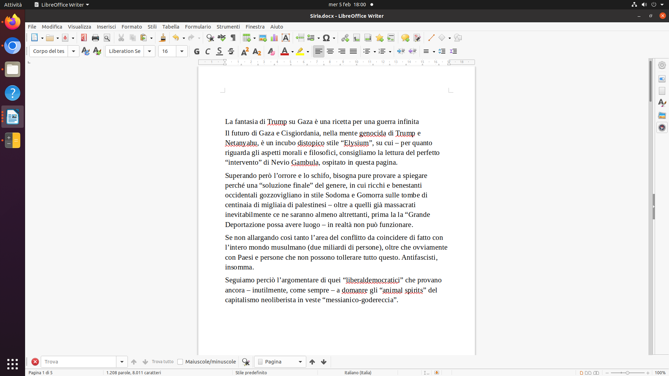Click the Insert Comment icon
The height and width of the screenshot is (376, 669).
pos(405,38)
